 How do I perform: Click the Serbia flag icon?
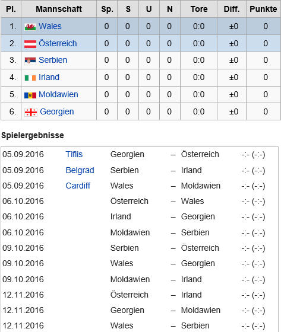30,60
